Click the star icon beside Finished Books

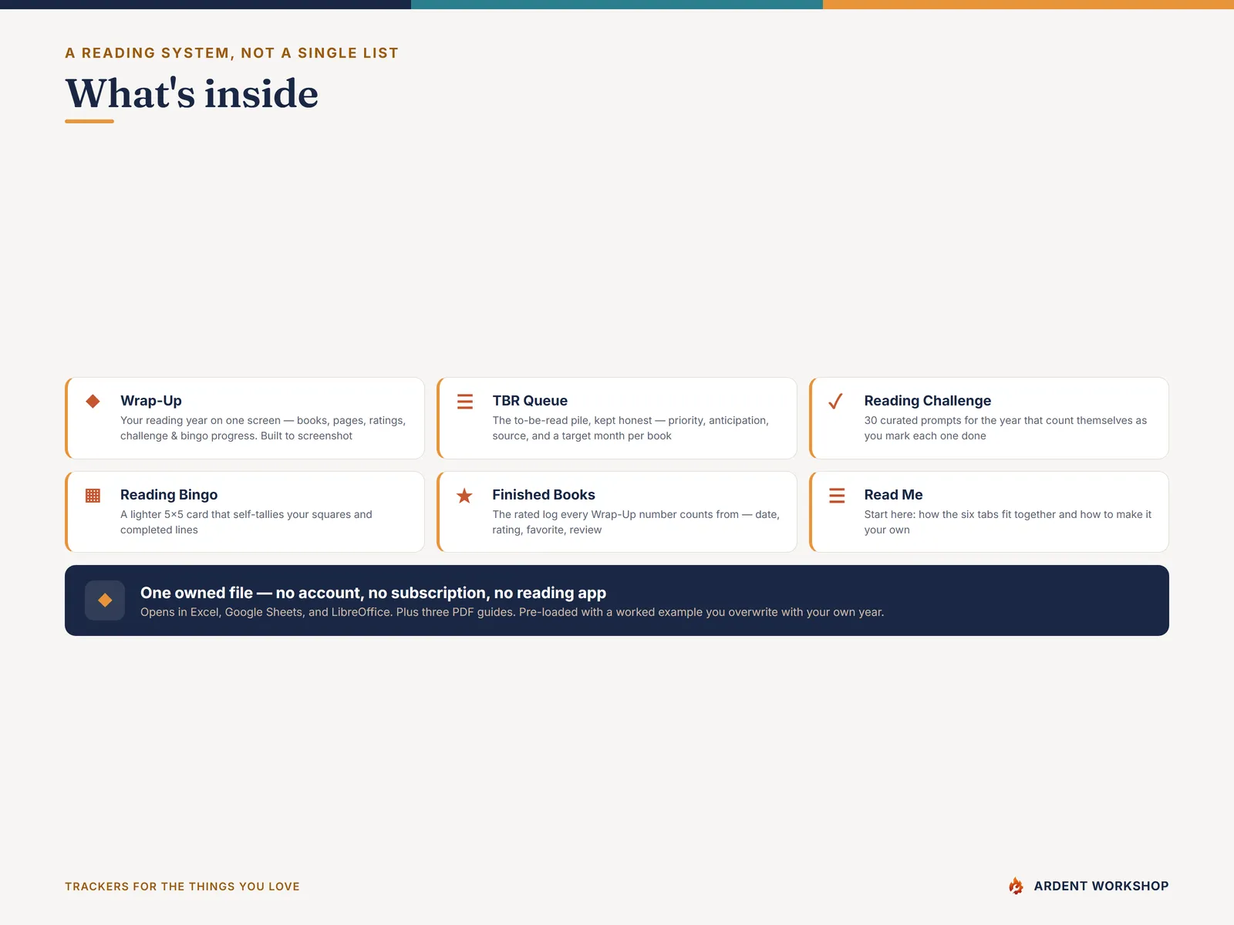464,496
